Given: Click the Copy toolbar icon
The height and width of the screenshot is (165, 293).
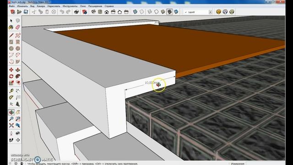Looking at the screenshot, I should (40, 12).
